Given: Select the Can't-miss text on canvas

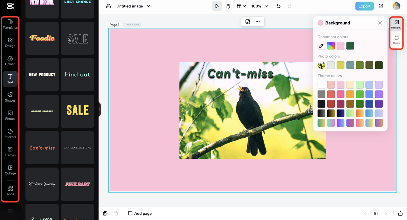Looking at the screenshot, I should click(x=240, y=74).
